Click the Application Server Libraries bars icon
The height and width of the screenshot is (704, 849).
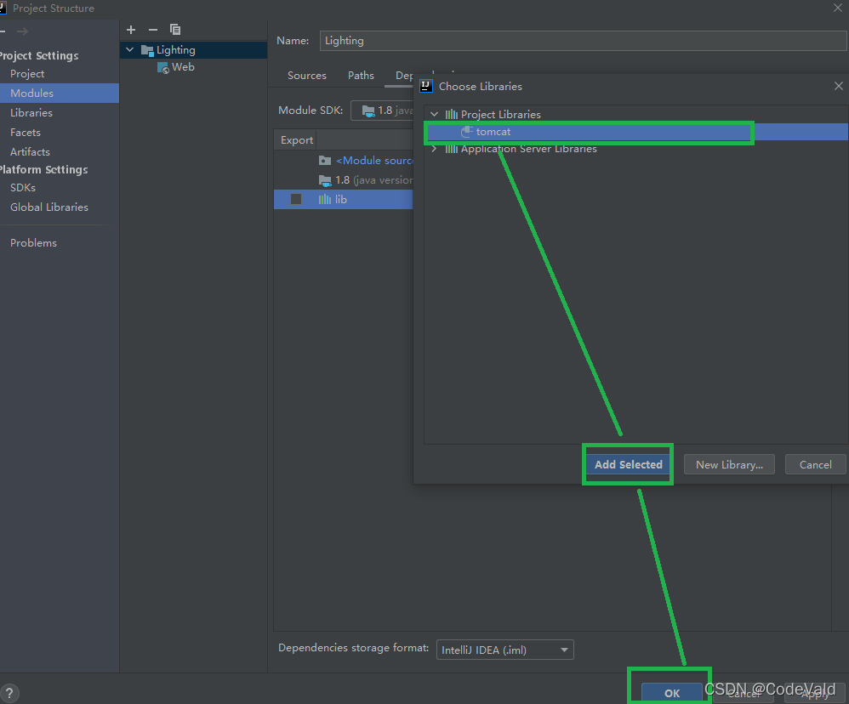tap(451, 149)
